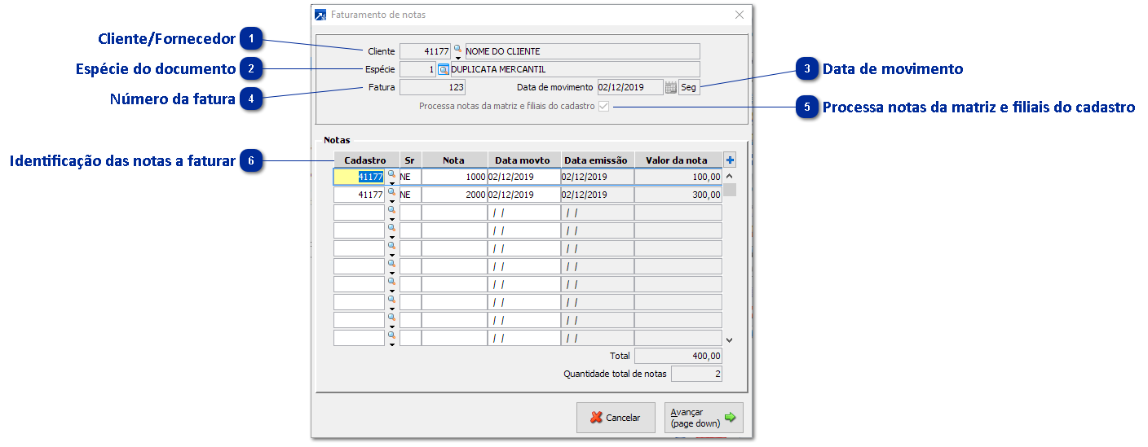Click search magnifier in last Cadastro row
This screenshot has height=447, width=1148.
click(391, 335)
